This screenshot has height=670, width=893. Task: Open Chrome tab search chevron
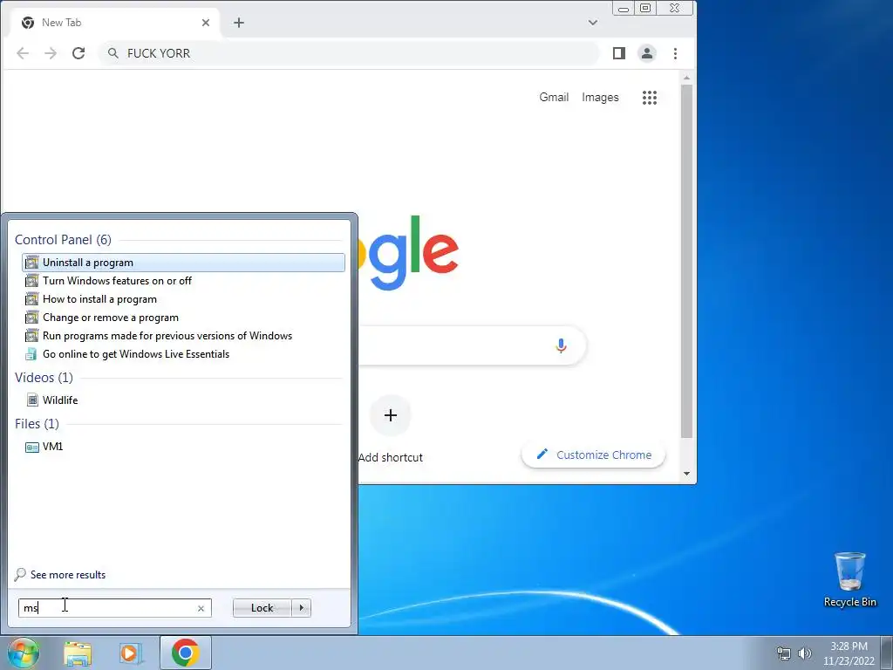coord(593,23)
